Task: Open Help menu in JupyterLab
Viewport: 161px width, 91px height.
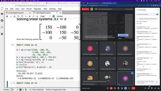Action: (x=60, y=9)
